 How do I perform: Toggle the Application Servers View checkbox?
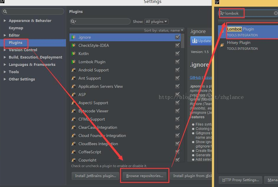[177, 86]
